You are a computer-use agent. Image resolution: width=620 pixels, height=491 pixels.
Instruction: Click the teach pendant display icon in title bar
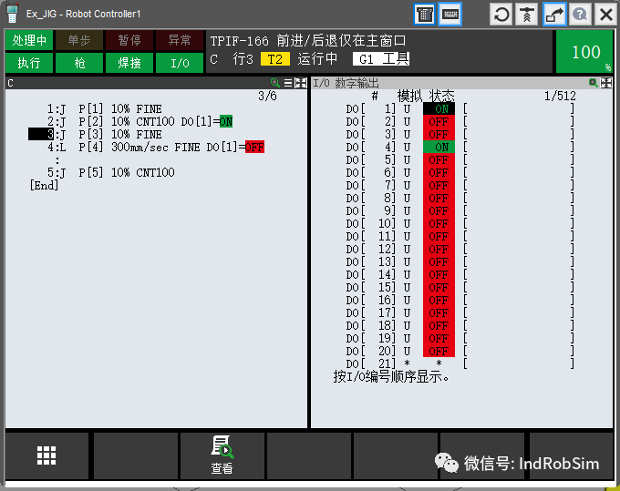pyautogui.click(x=424, y=15)
